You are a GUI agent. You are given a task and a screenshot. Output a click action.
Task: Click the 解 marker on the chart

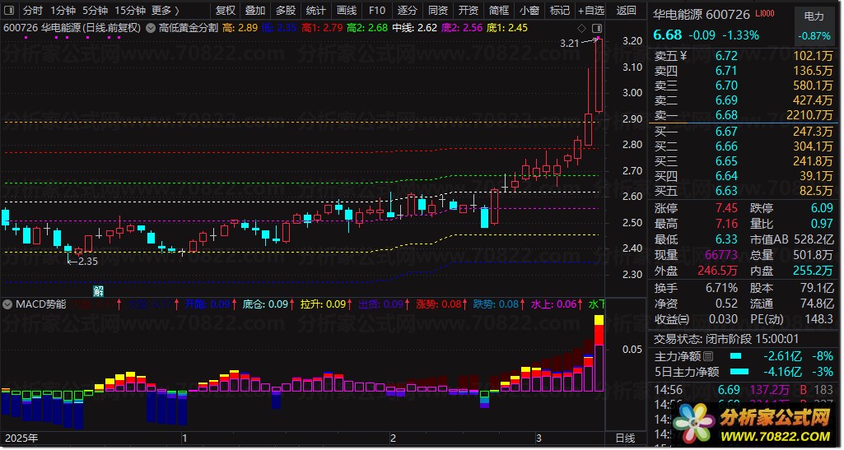point(98,291)
